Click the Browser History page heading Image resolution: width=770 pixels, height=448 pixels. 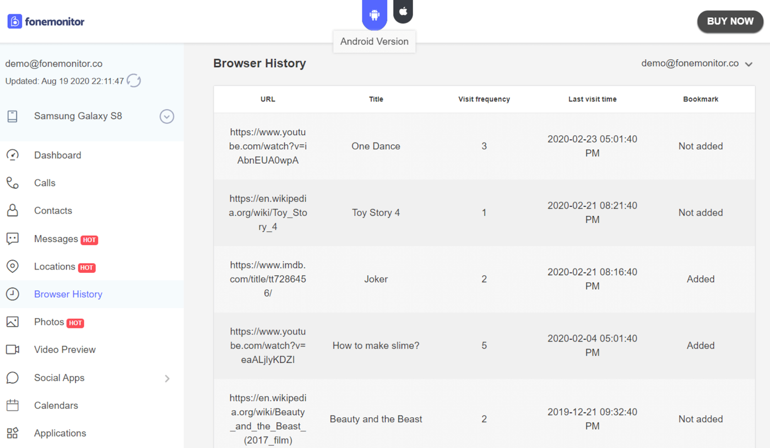(x=260, y=63)
